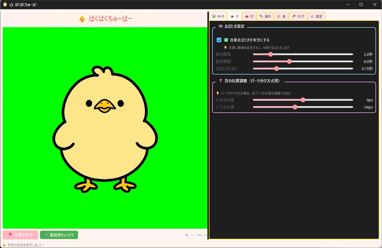This screenshot has width=382, height=248.
Task: Click the 上下の位置 label
Action: [225, 107]
